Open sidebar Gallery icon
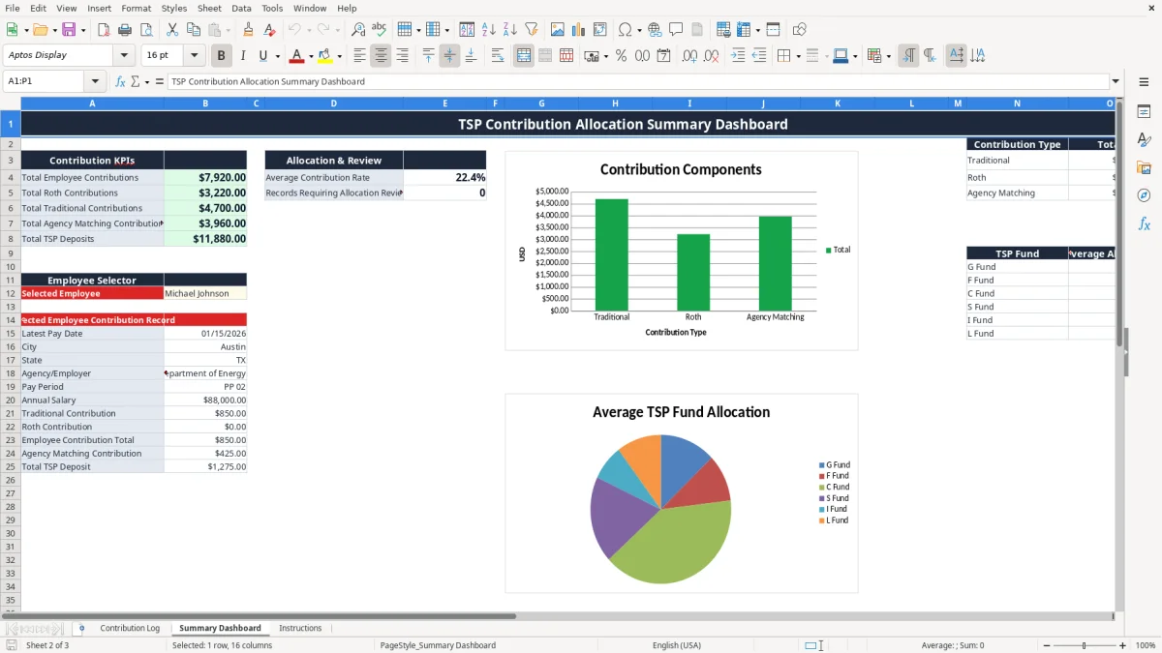This screenshot has height=653, width=1162. click(x=1144, y=167)
